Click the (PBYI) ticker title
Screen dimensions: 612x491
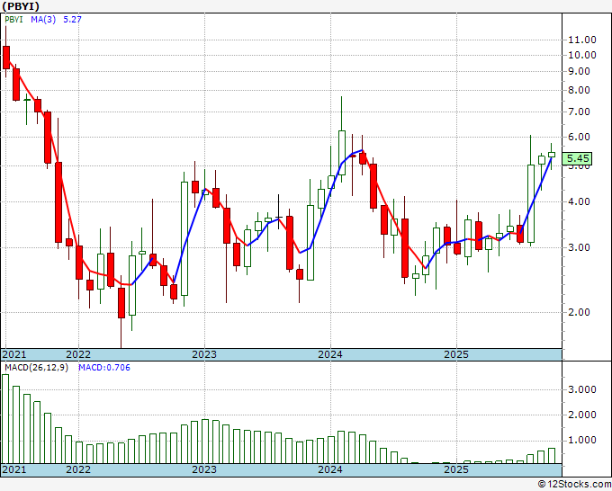click(22, 5)
